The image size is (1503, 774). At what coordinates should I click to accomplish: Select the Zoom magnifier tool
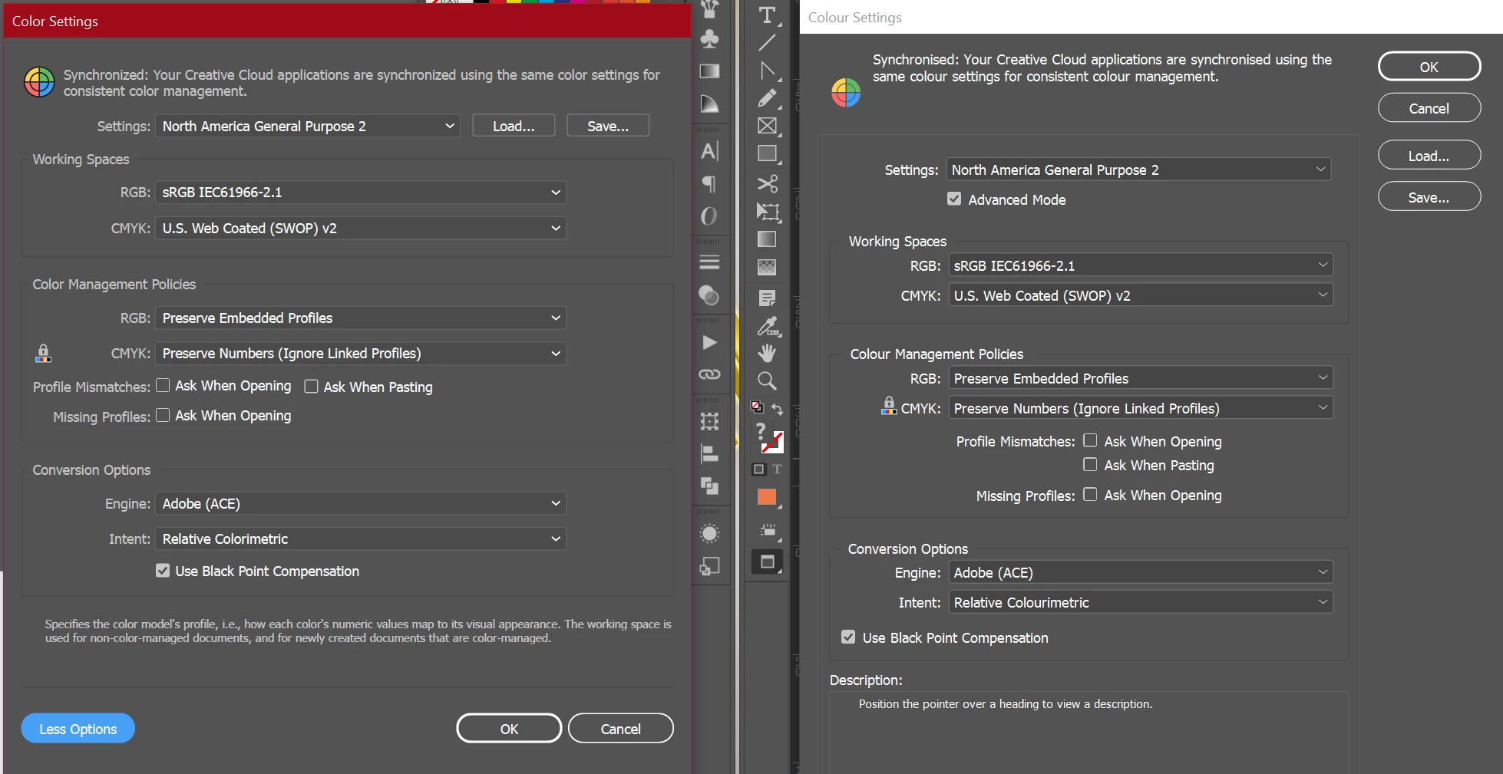tap(767, 380)
